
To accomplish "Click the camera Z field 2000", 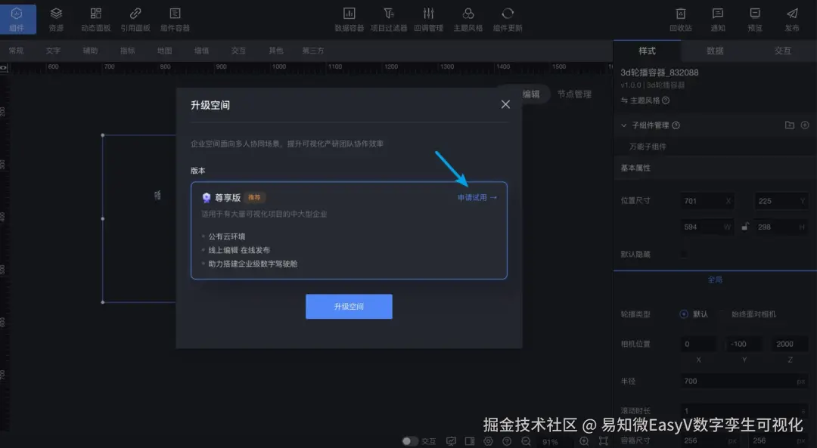I will [790, 344].
